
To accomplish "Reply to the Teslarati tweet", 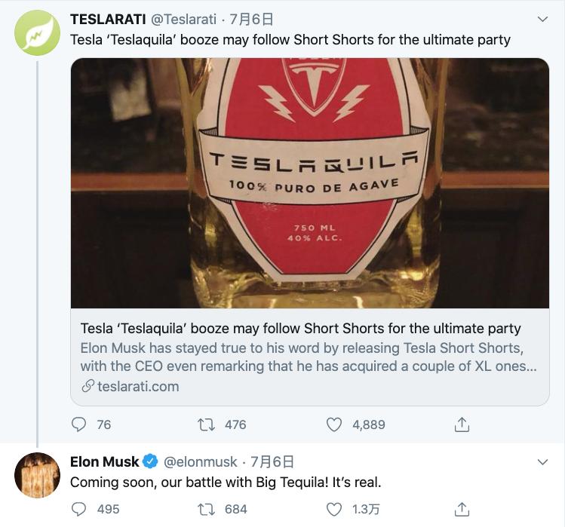I will coord(79,424).
